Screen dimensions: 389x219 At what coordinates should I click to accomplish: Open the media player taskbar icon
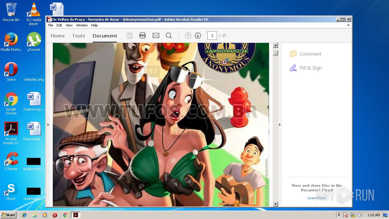tap(45, 215)
